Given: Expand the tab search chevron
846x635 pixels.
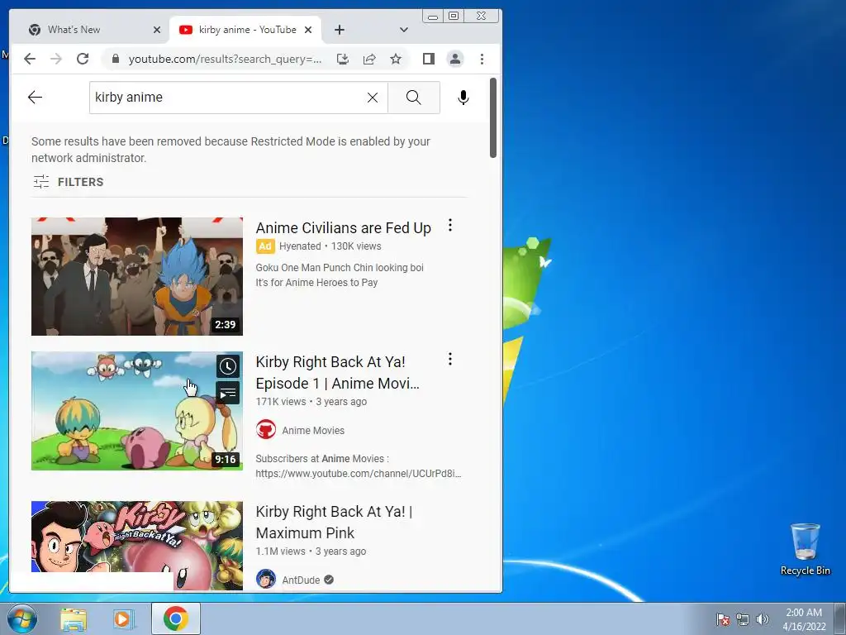Looking at the screenshot, I should pyautogui.click(x=403, y=30).
